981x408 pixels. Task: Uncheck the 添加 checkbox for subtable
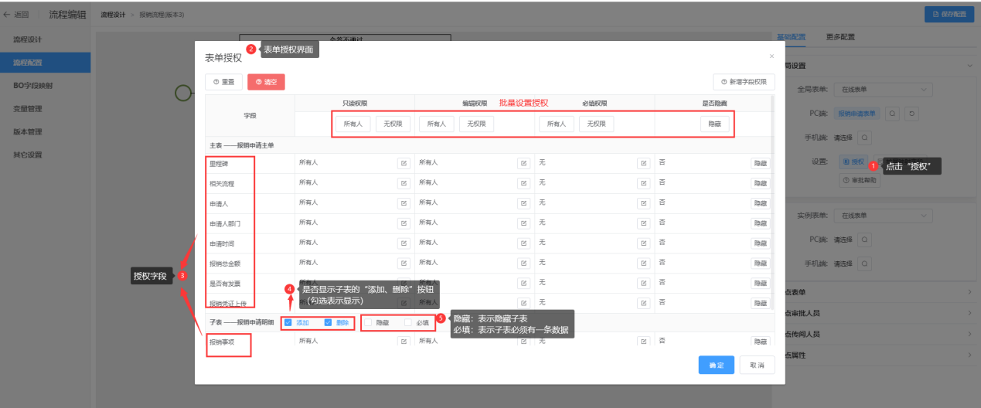pos(288,323)
